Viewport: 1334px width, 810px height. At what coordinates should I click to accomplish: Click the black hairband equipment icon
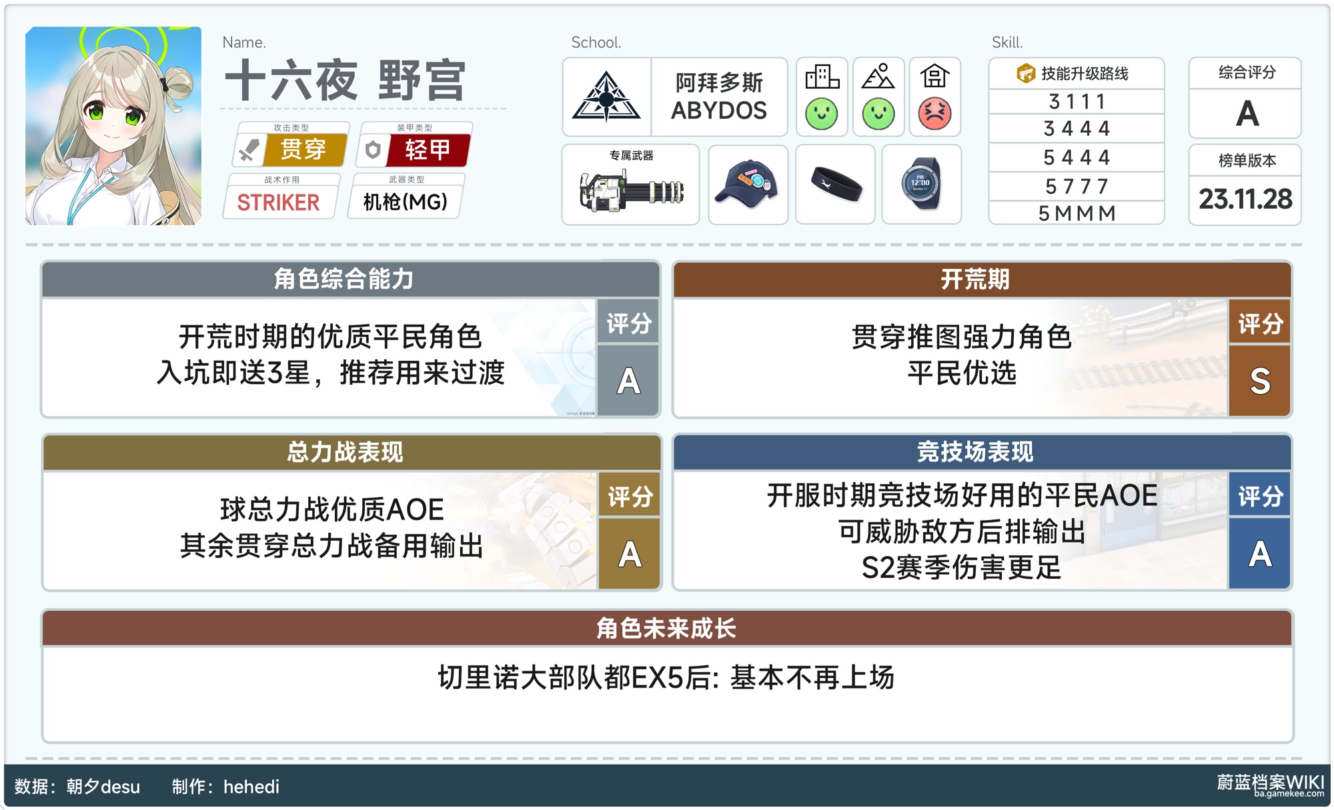click(835, 185)
